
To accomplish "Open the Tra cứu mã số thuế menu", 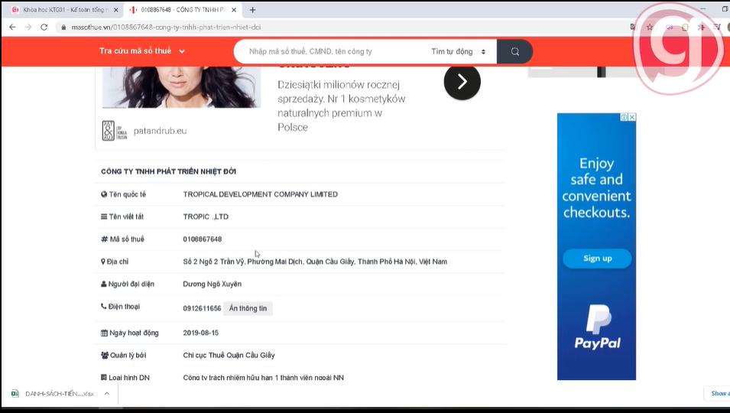I will tap(142, 51).
